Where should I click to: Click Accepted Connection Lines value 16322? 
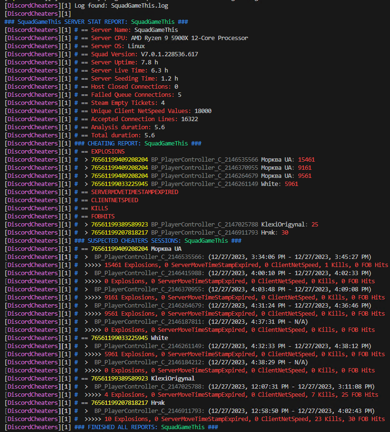coord(189,119)
